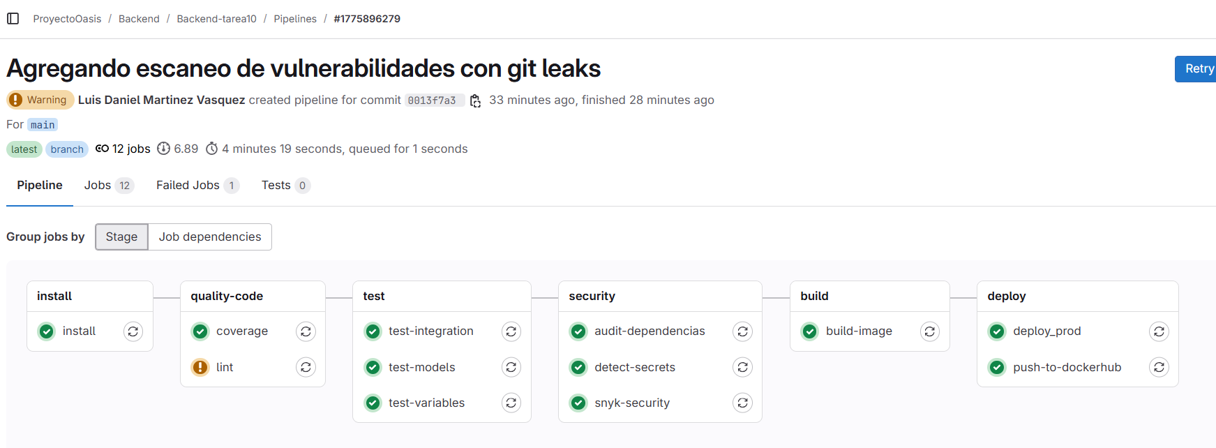
Task: Rerun the lint job
Action: click(x=306, y=367)
